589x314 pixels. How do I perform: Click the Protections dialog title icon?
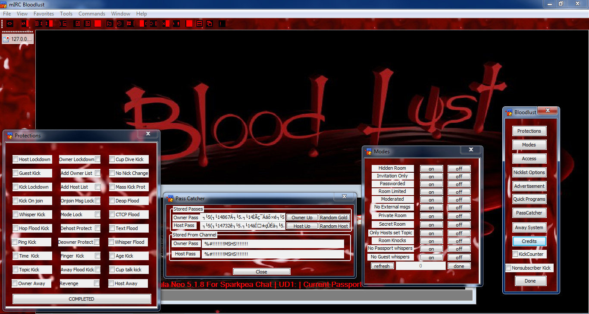click(10, 136)
